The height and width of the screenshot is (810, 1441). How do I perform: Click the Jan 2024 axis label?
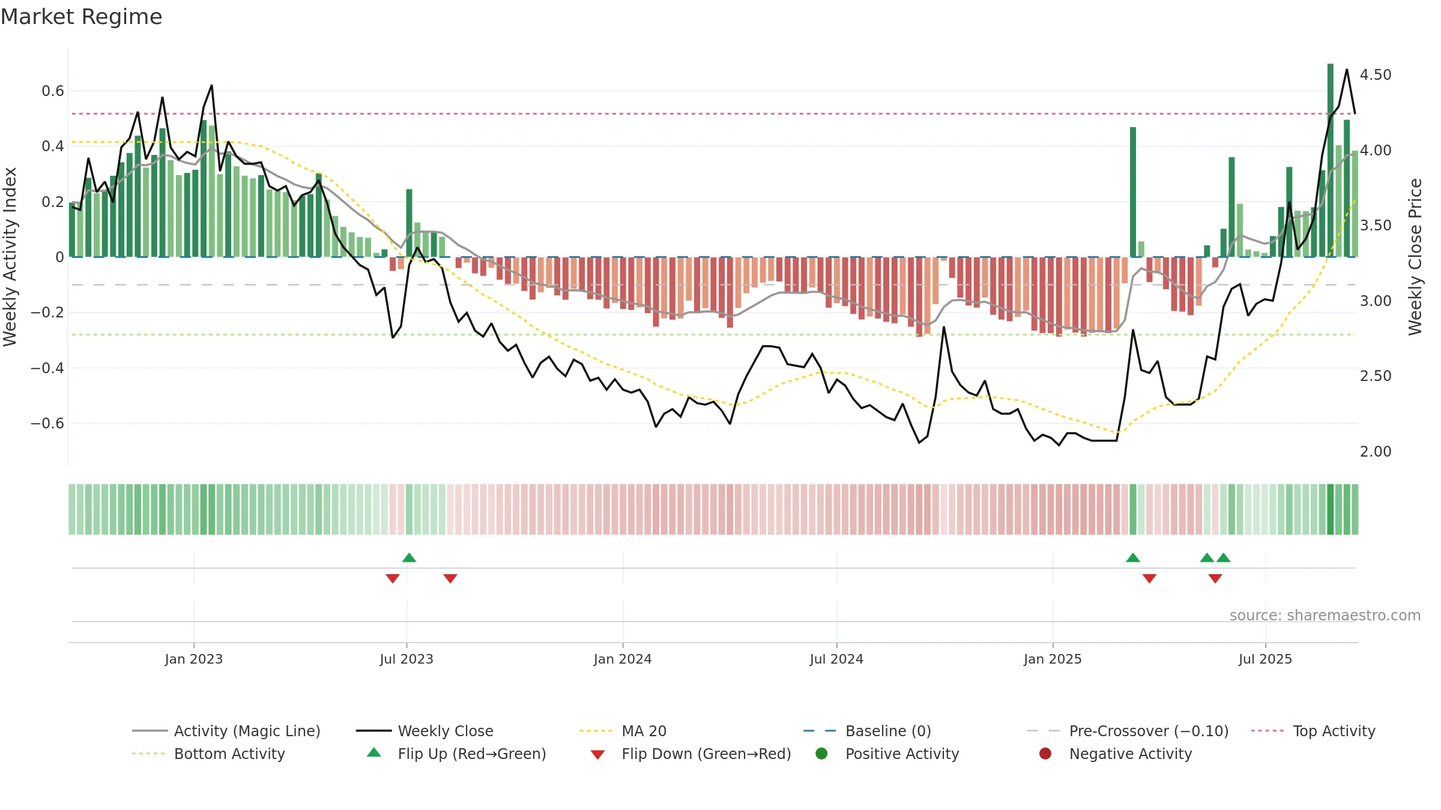tap(623, 659)
